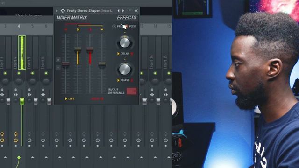Select mixer track number 15
The image size is (299, 168).
169,26
